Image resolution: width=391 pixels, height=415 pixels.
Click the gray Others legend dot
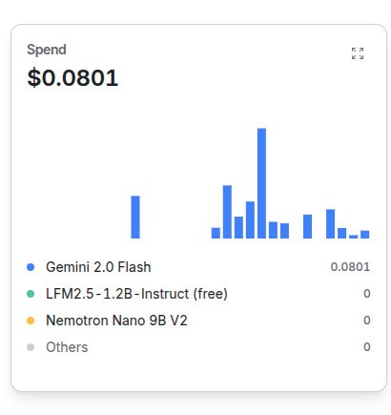click(x=31, y=347)
